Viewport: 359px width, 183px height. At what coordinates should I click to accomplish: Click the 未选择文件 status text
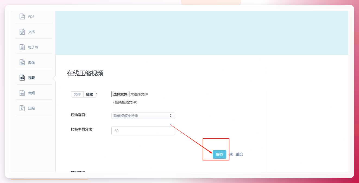coord(139,94)
